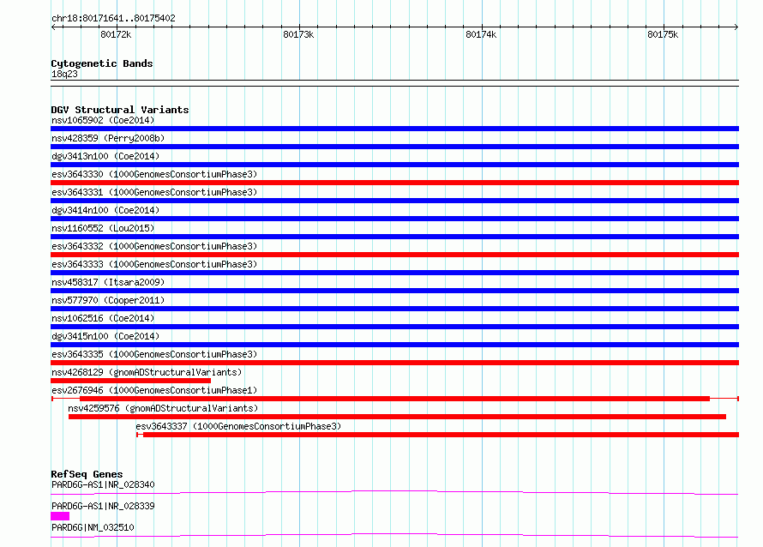Click the esv2676946 (1000GenomesConsortiumPhase1) label
This screenshot has width=763, height=547.
coord(154,390)
